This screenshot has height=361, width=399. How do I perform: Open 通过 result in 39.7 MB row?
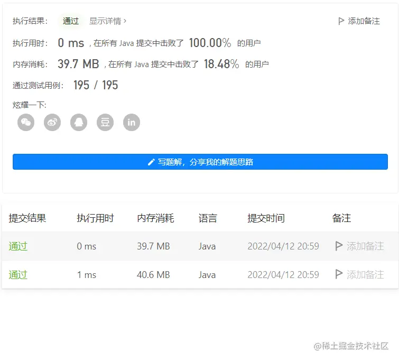(x=18, y=246)
